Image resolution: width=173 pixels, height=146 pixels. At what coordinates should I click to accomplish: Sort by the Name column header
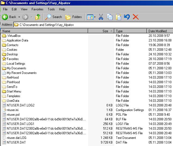44,31
